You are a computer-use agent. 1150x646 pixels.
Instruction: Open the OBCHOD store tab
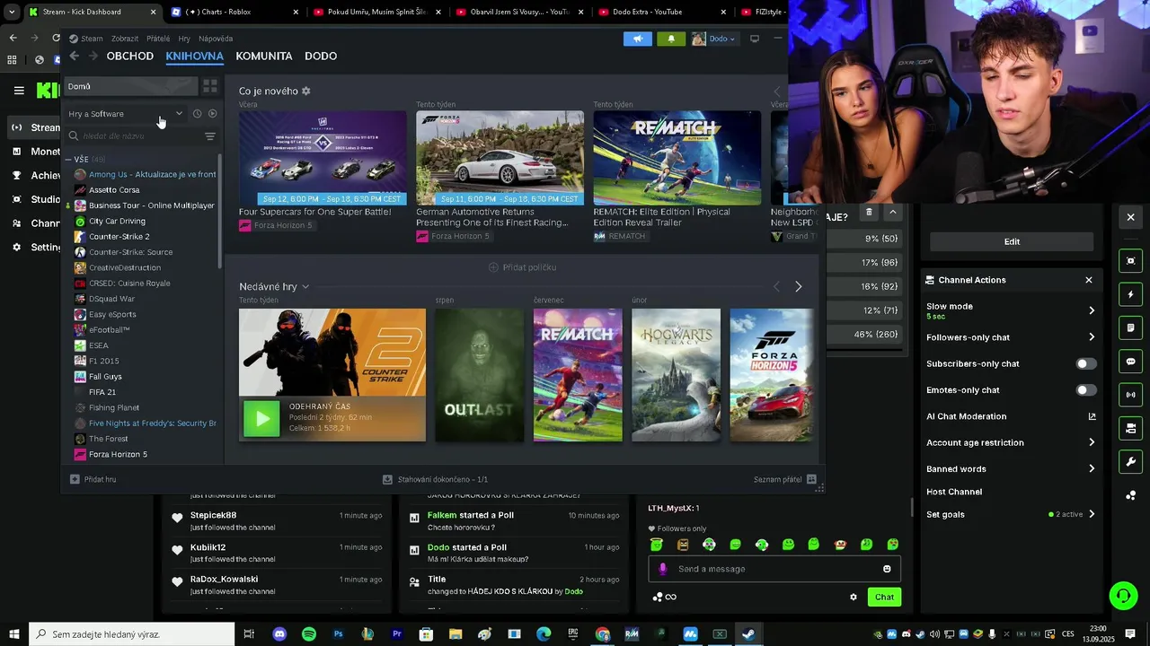(130, 56)
